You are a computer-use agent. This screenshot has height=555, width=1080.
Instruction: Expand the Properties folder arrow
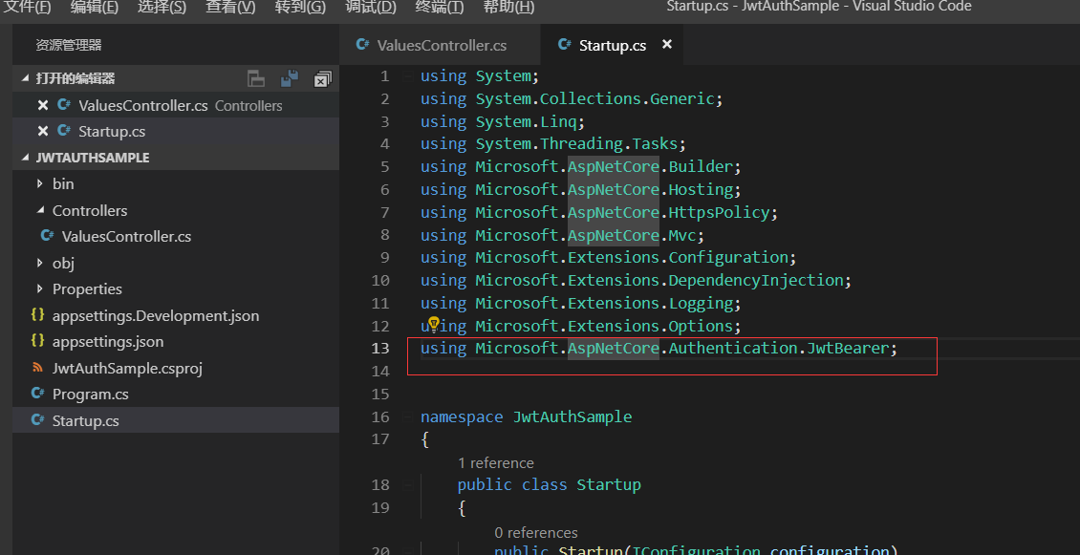pos(40,288)
